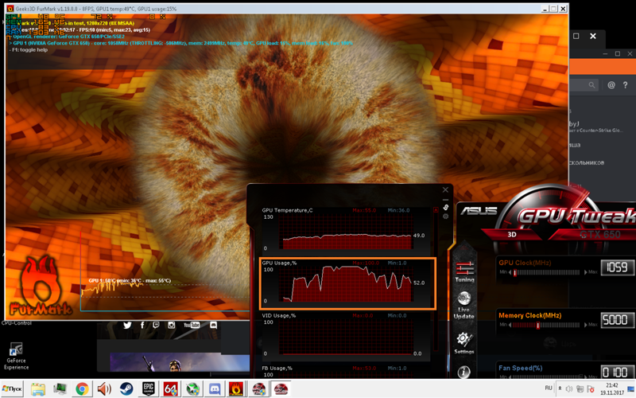The width and height of the screenshot is (636, 398).
Task: Click the GPU Clock value box 1059
Action: coord(617,267)
